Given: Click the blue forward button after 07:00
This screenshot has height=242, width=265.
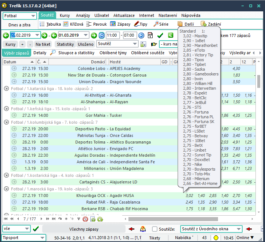Looking at the screenshot, I should (141, 36).
